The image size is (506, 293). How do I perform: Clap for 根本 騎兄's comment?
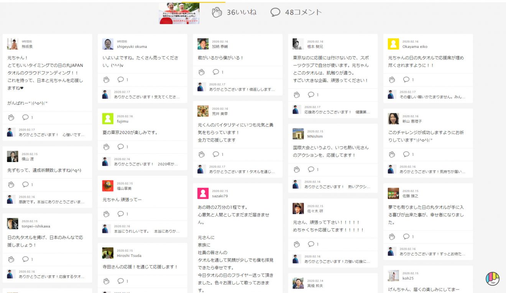click(x=297, y=94)
